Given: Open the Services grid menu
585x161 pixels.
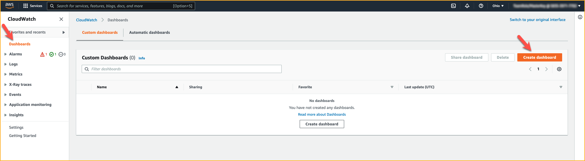Looking at the screenshot, I should [x=33, y=6].
